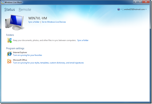Select the WIN7VL-VM computer name text
The width and height of the screenshot is (152, 104).
[x=38, y=18]
